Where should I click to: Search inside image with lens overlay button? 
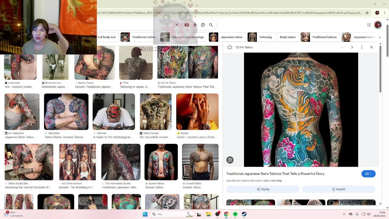click(x=230, y=160)
